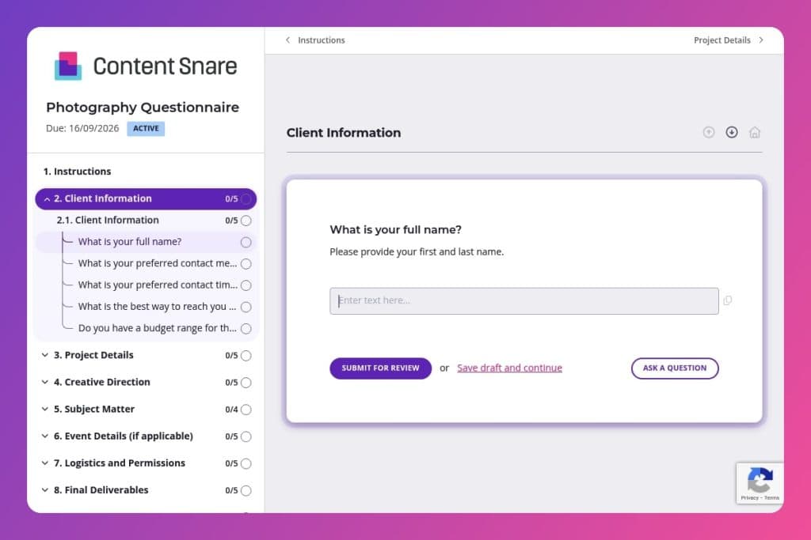Click the right chevron after Project Details
Image resolution: width=811 pixels, height=540 pixels.
click(x=761, y=40)
